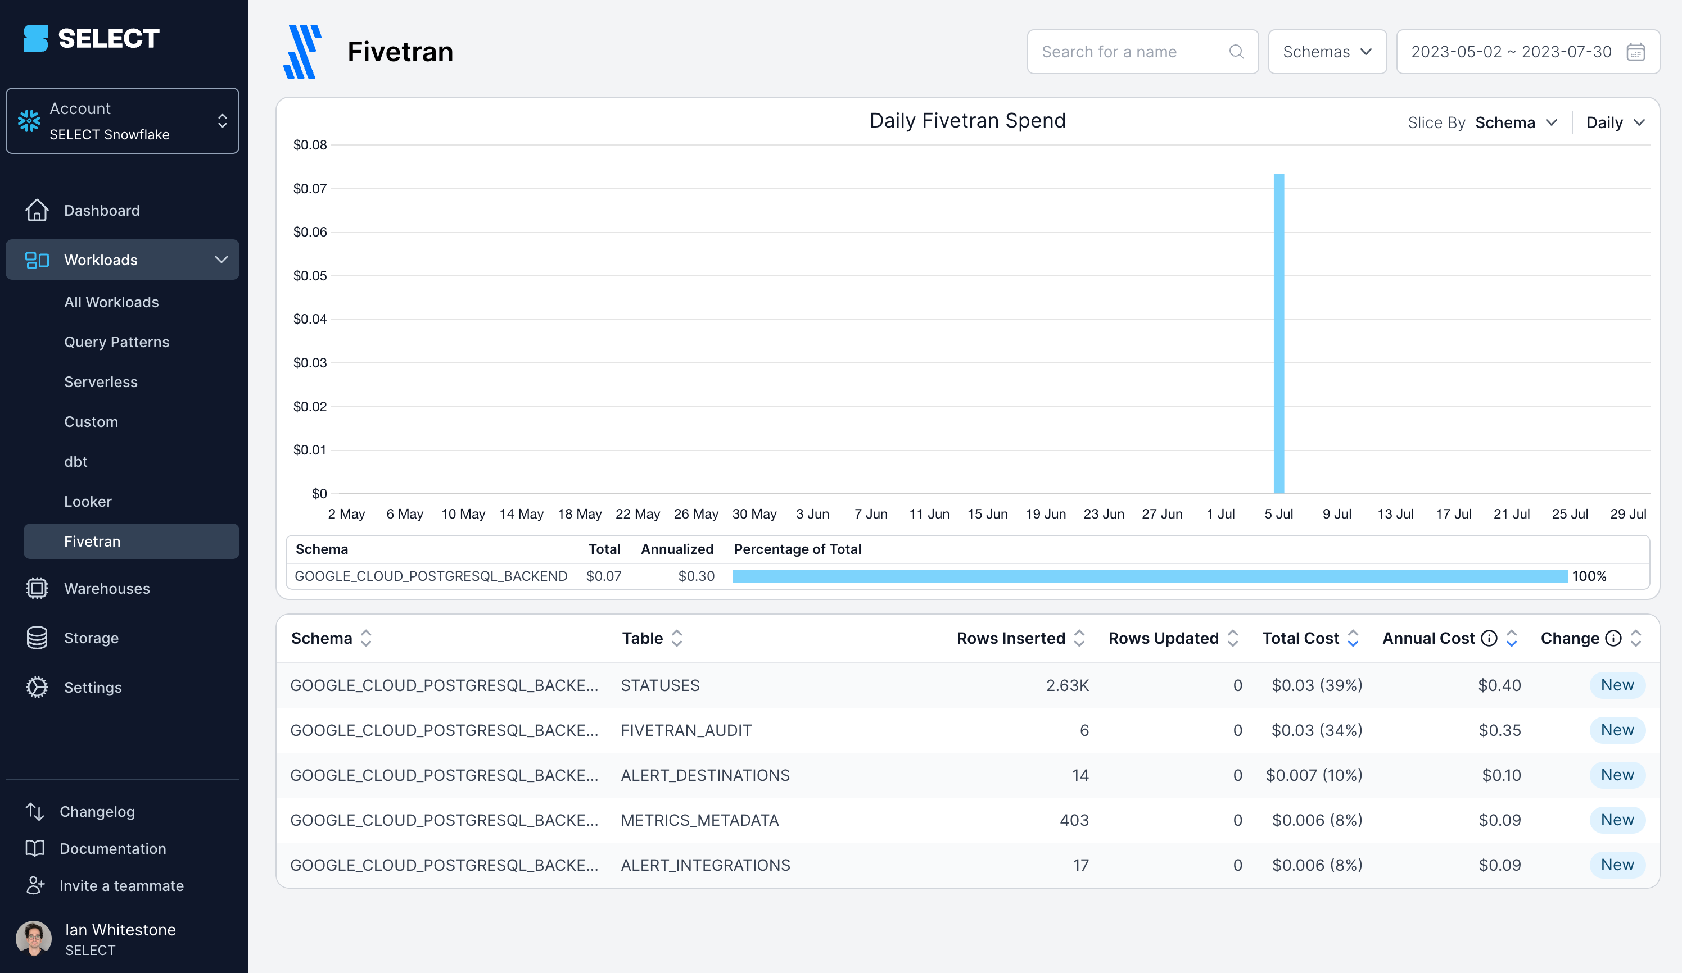Go to All Workloads
This screenshot has width=1682, height=973.
coord(111,302)
